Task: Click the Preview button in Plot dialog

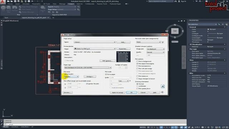Action: [68, 92]
